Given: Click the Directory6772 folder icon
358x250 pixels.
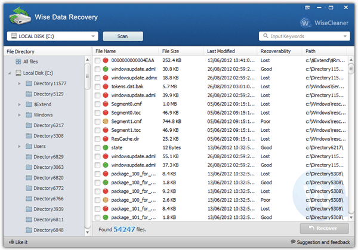Looking at the screenshot, I should click(x=29, y=188).
